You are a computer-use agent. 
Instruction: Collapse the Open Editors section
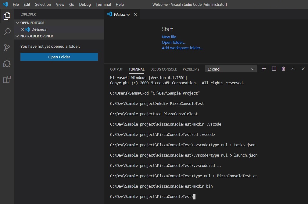click(x=17, y=23)
